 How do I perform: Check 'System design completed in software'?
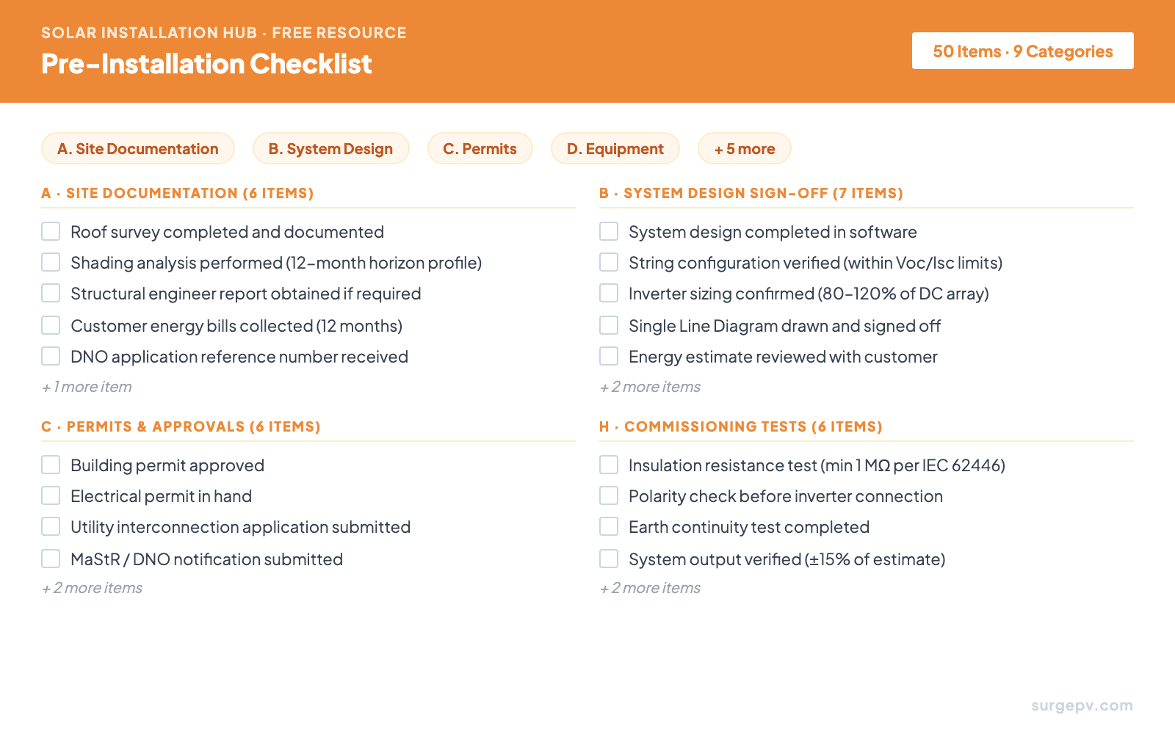[x=608, y=231]
